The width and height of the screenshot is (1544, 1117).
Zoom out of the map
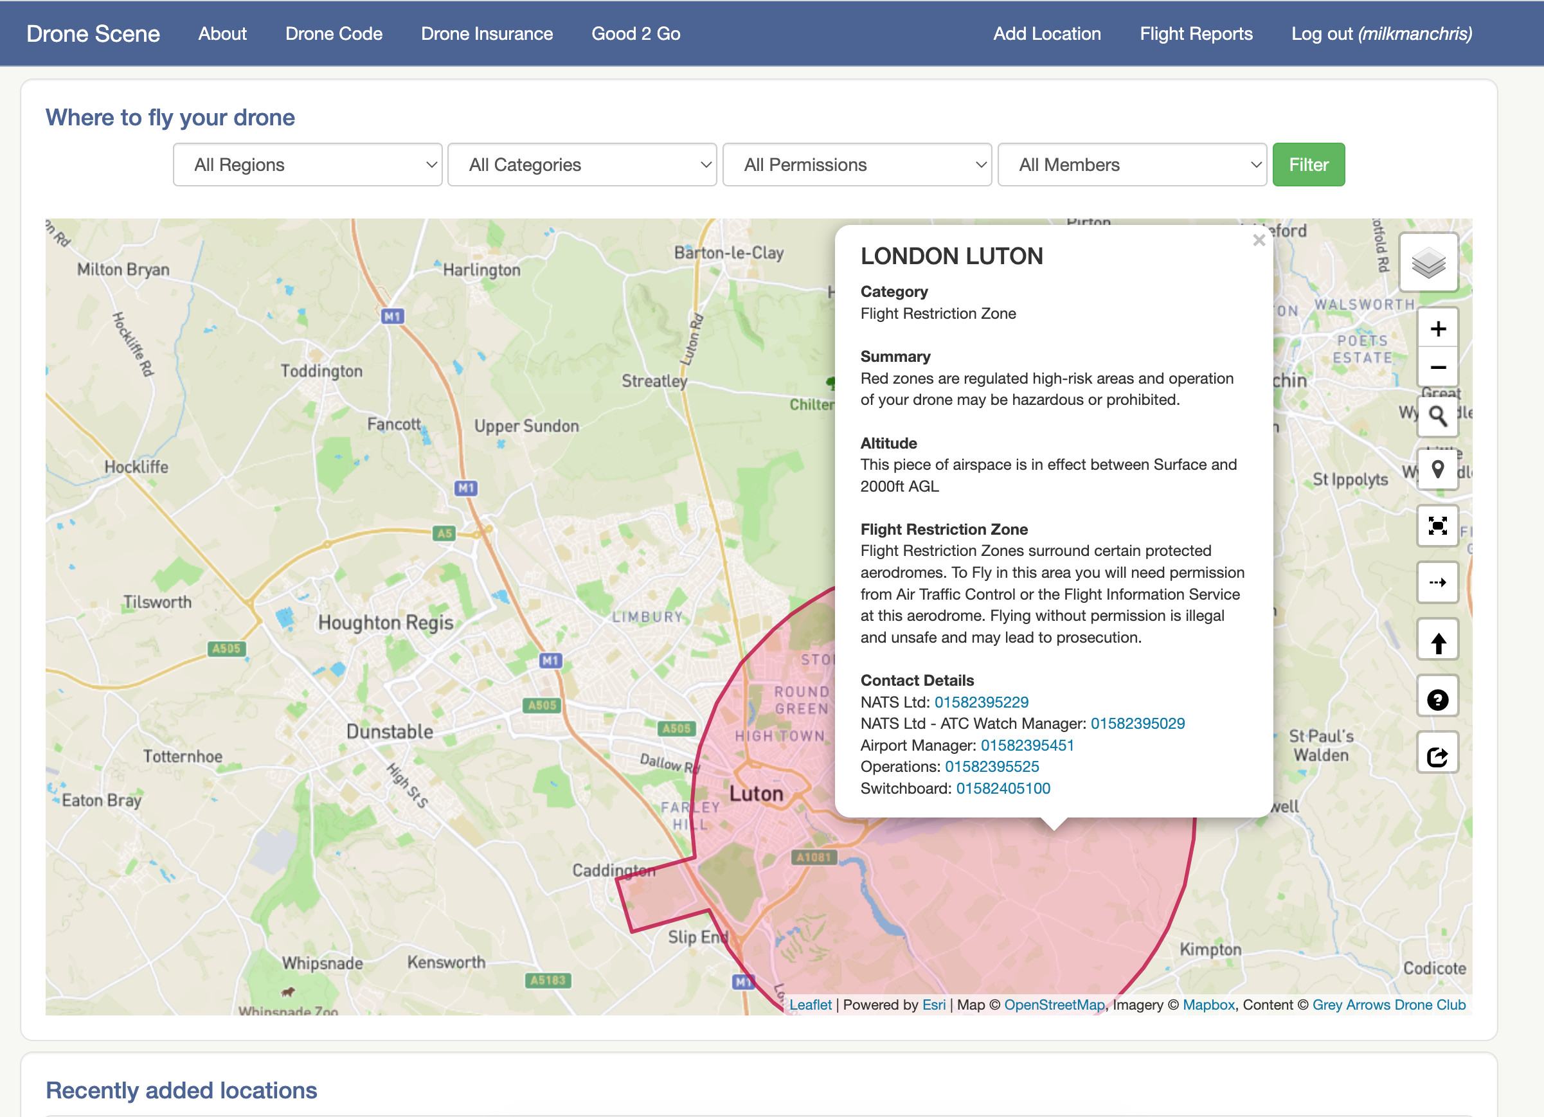click(1437, 368)
